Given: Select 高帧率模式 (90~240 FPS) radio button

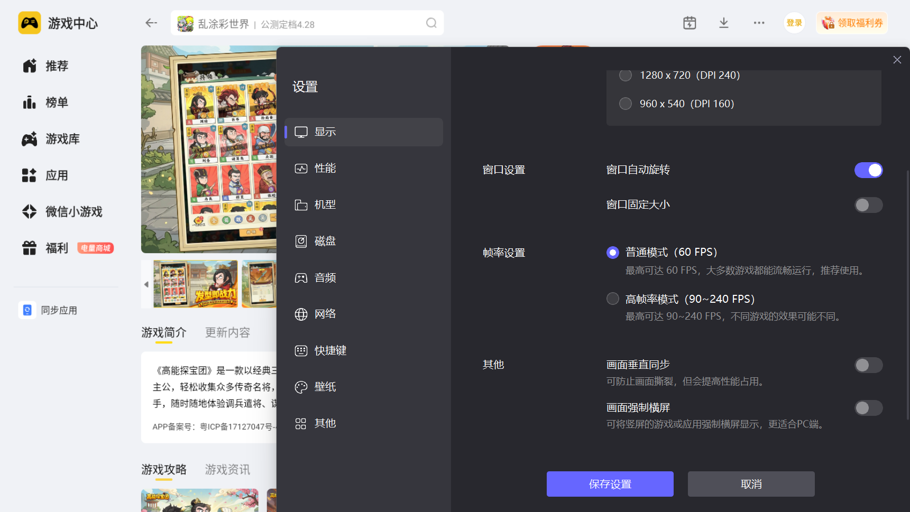Looking at the screenshot, I should point(613,299).
